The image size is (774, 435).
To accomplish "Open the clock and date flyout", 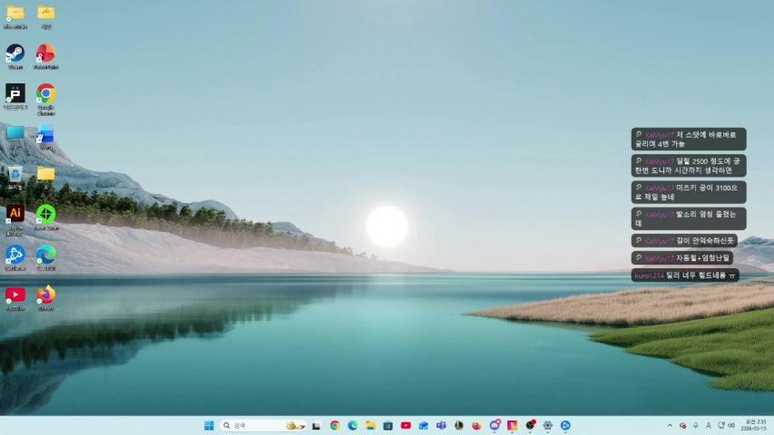I will (756, 425).
